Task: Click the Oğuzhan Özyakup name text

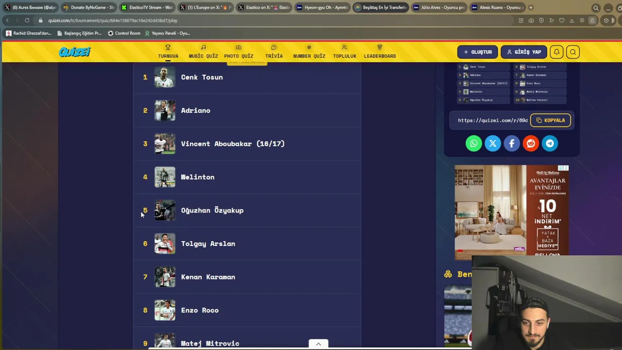Action: [x=212, y=210]
